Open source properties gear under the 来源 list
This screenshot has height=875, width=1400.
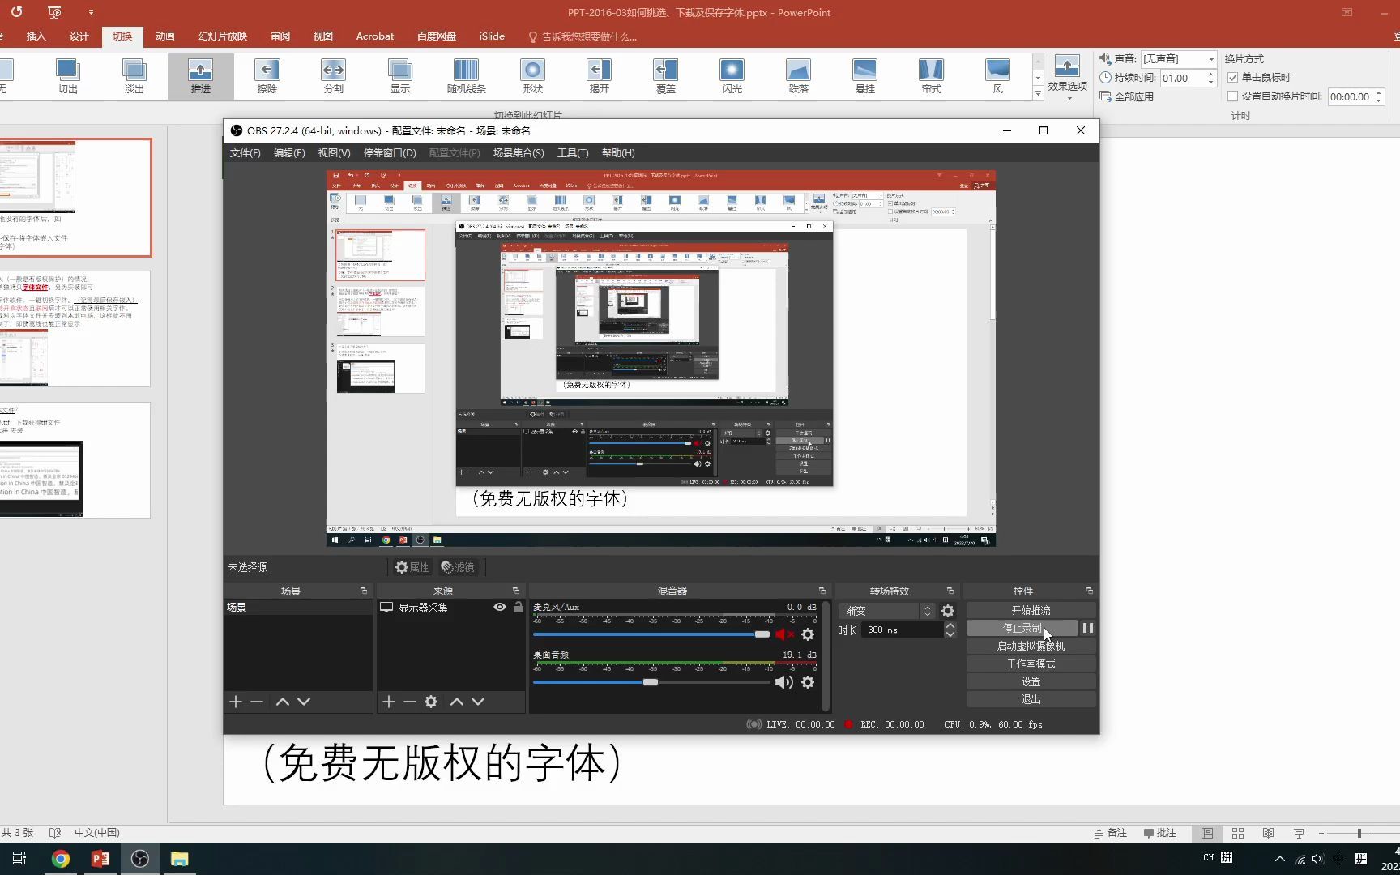431,702
